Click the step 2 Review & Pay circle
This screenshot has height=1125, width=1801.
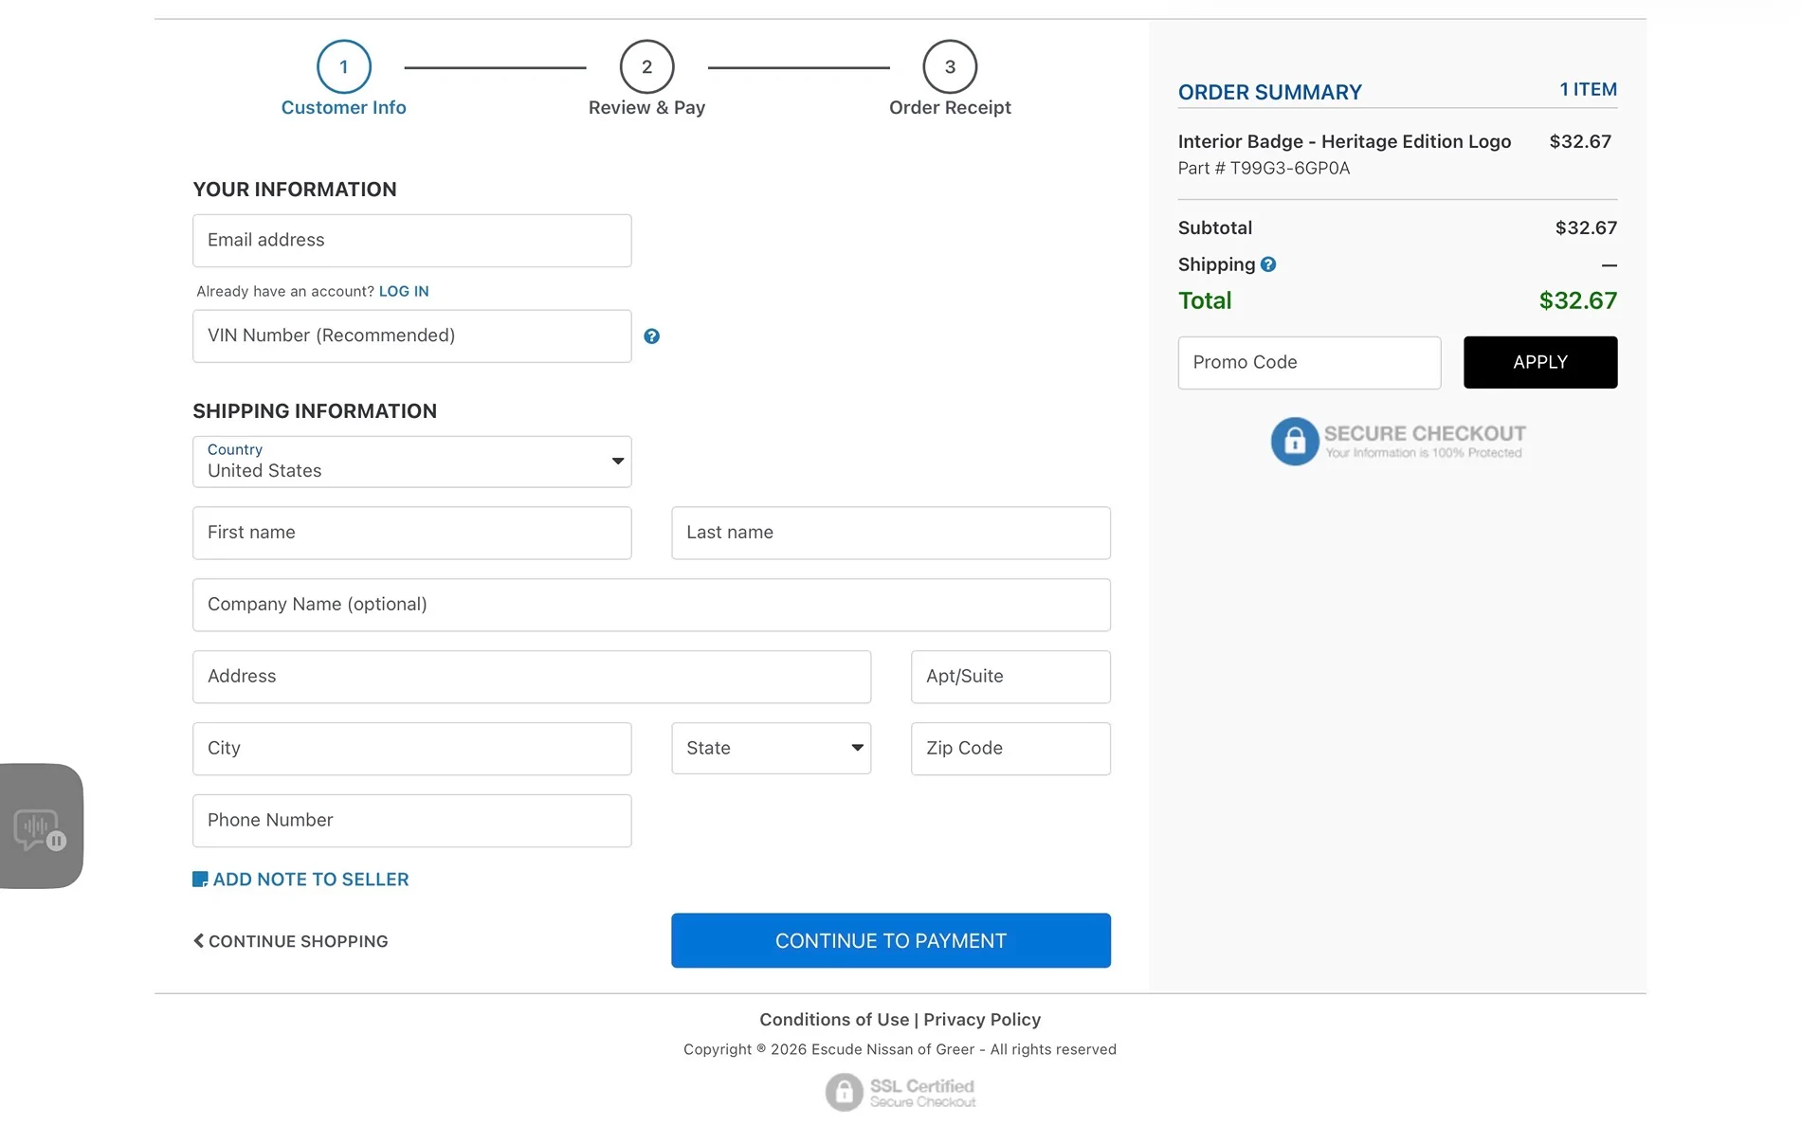pos(646,67)
